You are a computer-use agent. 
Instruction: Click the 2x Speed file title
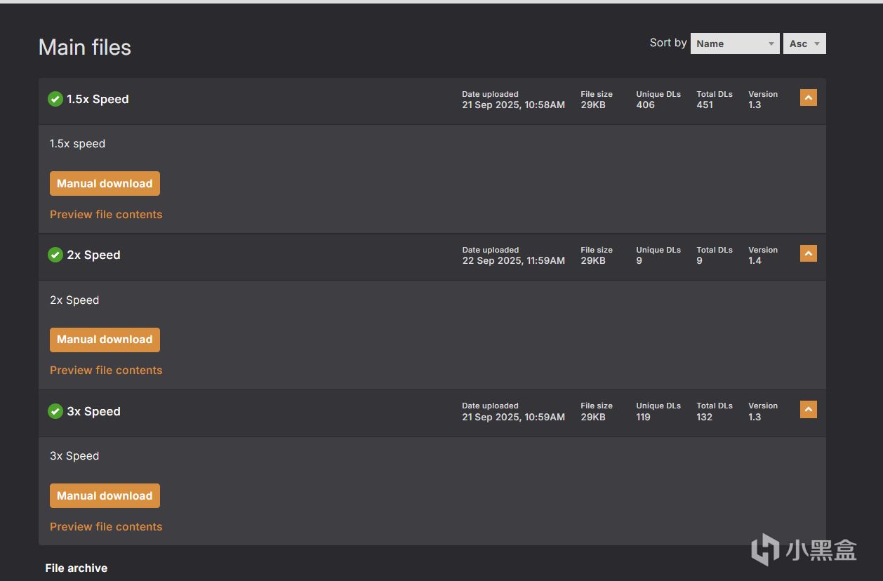click(x=93, y=255)
